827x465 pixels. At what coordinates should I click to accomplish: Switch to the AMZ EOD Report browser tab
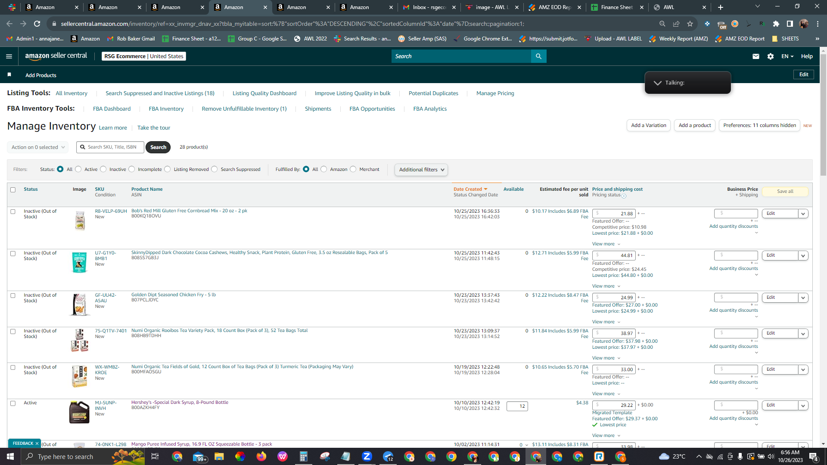click(554, 7)
